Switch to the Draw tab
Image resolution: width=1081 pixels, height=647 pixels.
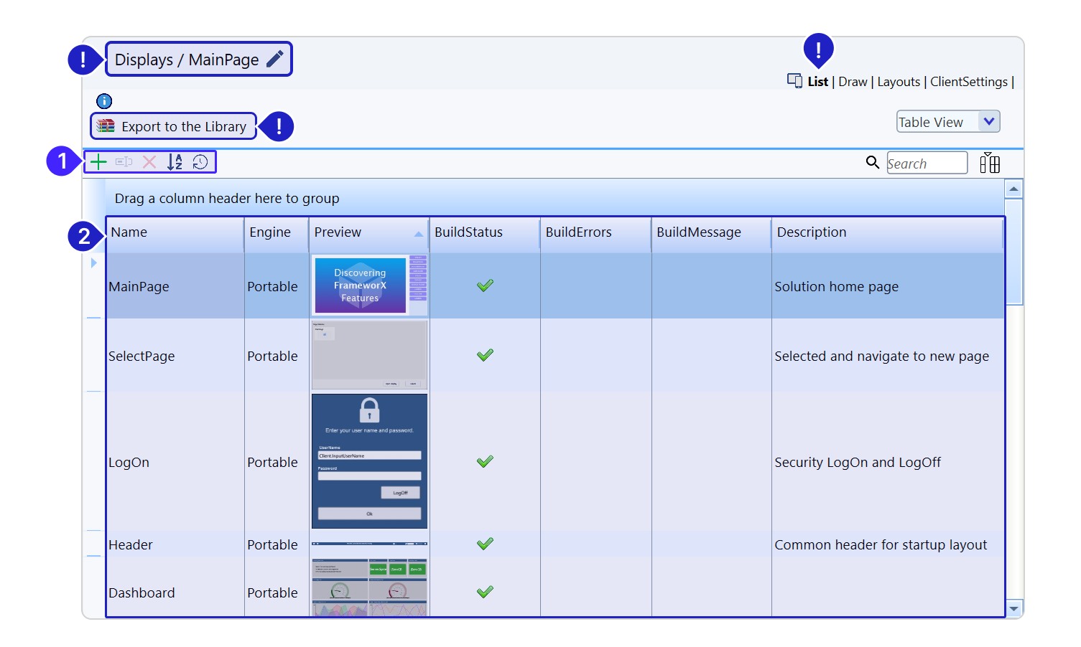[853, 82]
